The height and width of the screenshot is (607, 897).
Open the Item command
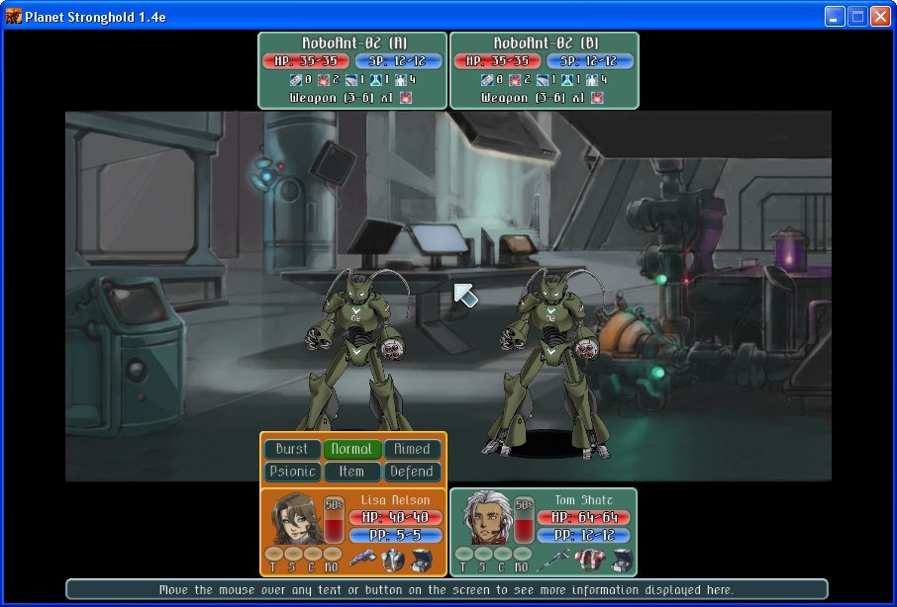click(x=351, y=472)
